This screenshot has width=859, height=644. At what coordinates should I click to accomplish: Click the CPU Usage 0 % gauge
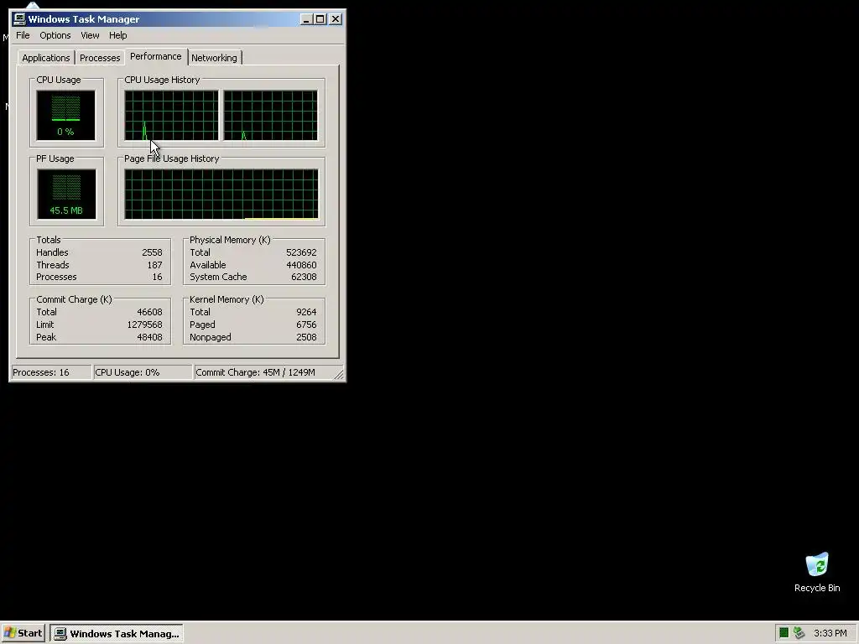click(65, 116)
